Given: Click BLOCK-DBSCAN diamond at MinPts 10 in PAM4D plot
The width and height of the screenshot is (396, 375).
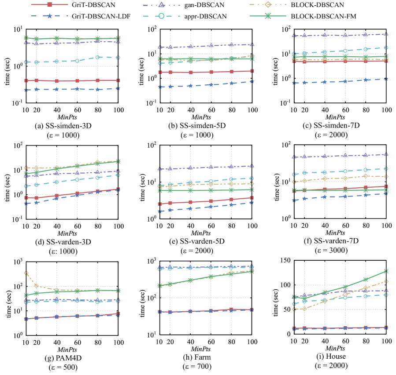Looking at the screenshot, I should pyautogui.click(x=26, y=273).
